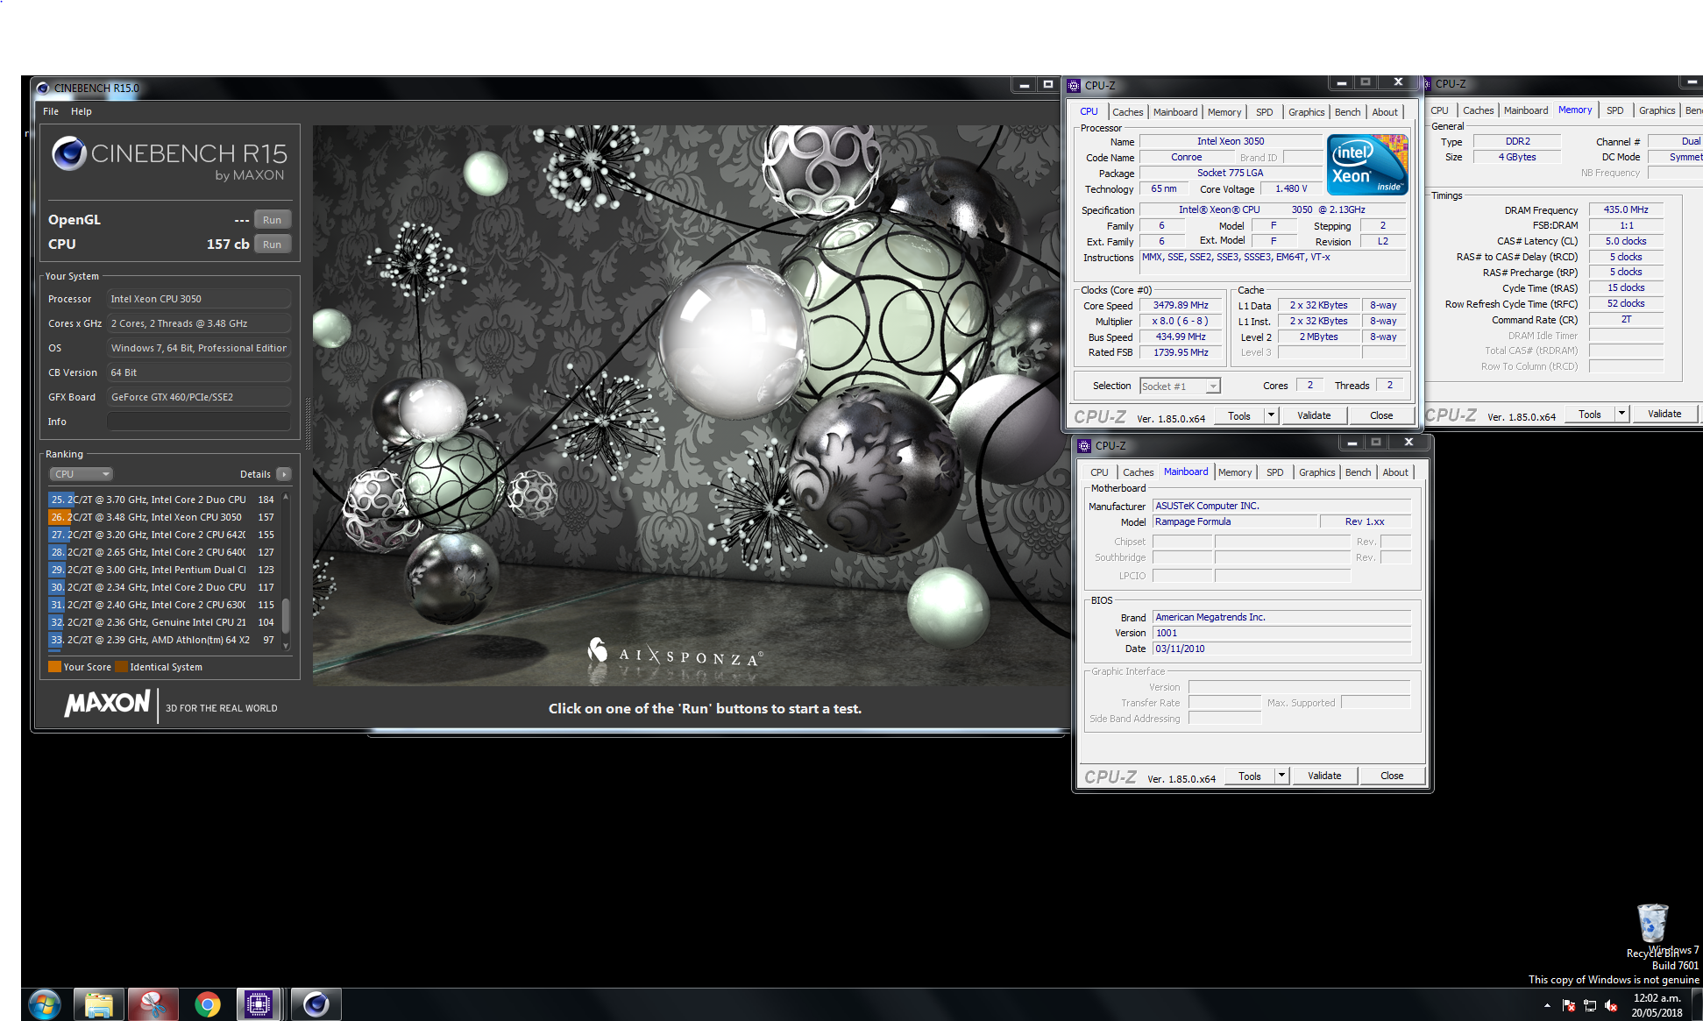Click Close in processor CPU-Z window

pos(1381,416)
